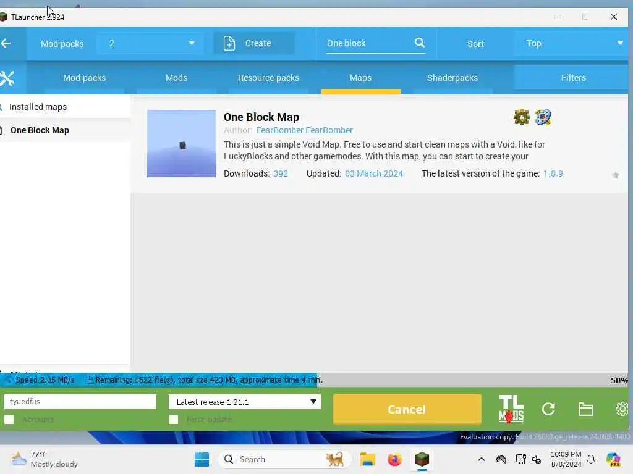The width and height of the screenshot is (633, 474).
Task: Cancel the download with yellow Cancel button
Action: [407, 409]
